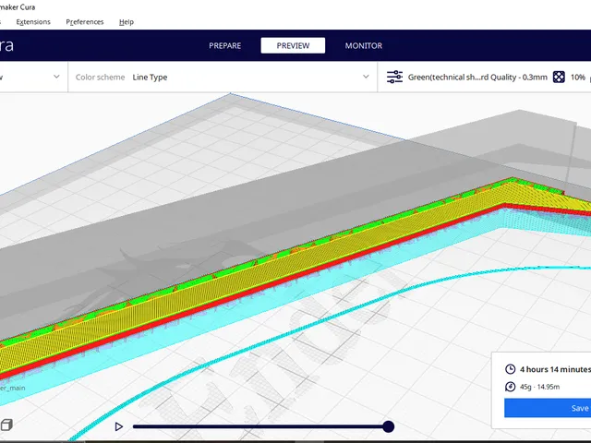591x443 pixels.
Task: Select the PREVIEW stage tab
Action: click(x=293, y=45)
